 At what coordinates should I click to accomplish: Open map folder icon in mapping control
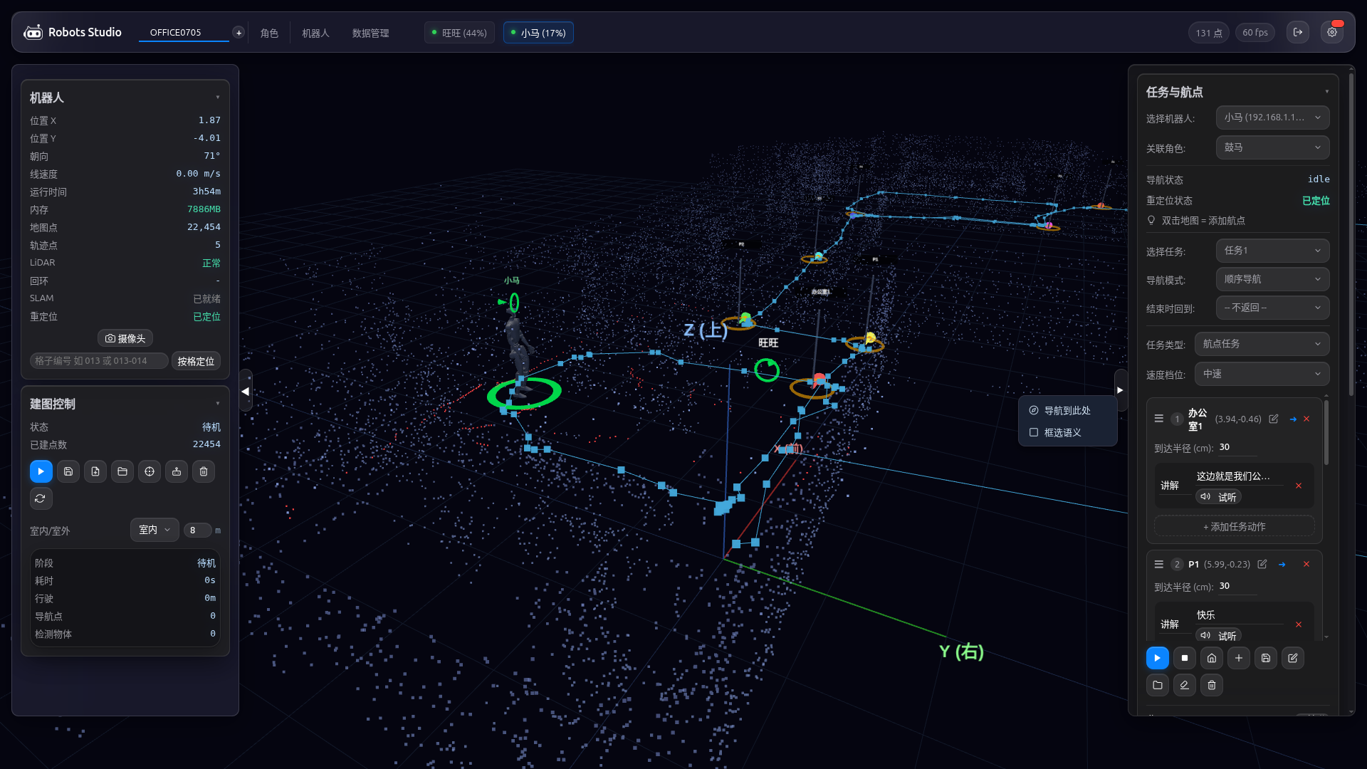(122, 471)
